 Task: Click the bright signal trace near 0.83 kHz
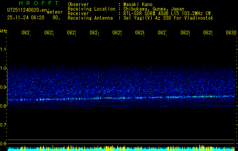[x=121, y=98]
